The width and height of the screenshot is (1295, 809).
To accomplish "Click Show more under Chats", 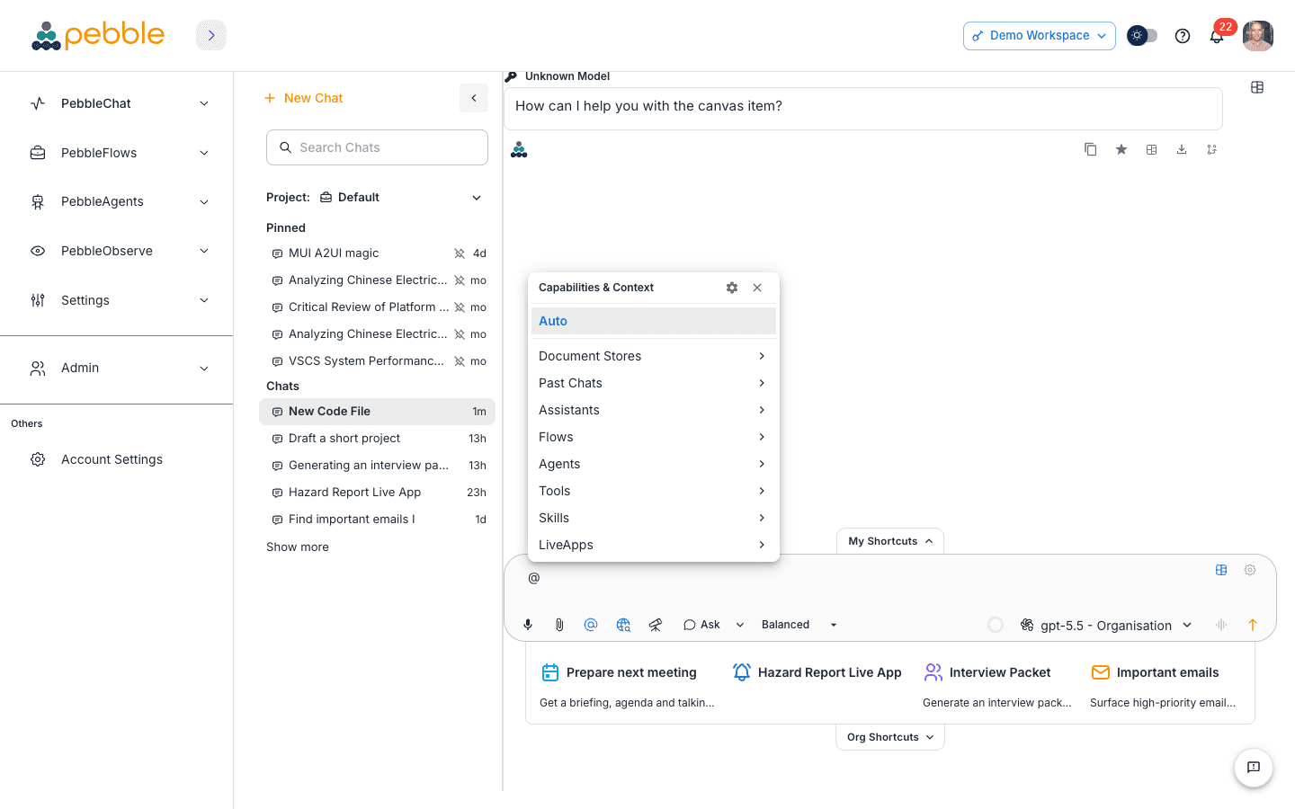I will point(298,547).
